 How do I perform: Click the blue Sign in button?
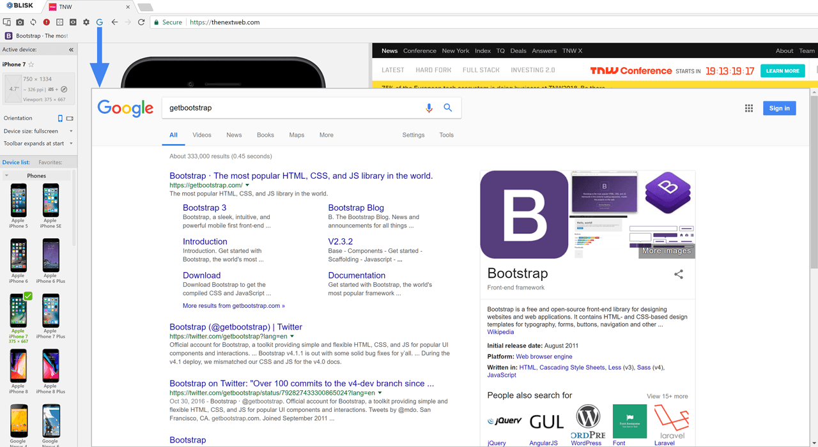tap(779, 108)
